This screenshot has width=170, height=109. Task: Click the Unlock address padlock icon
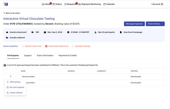8,93
